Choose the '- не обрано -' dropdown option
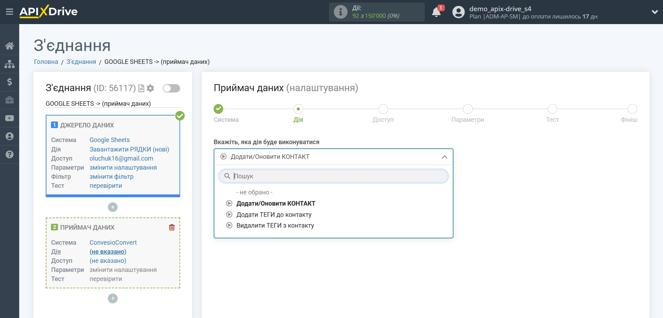The width and height of the screenshot is (663, 318). click(x=254, y=192)
